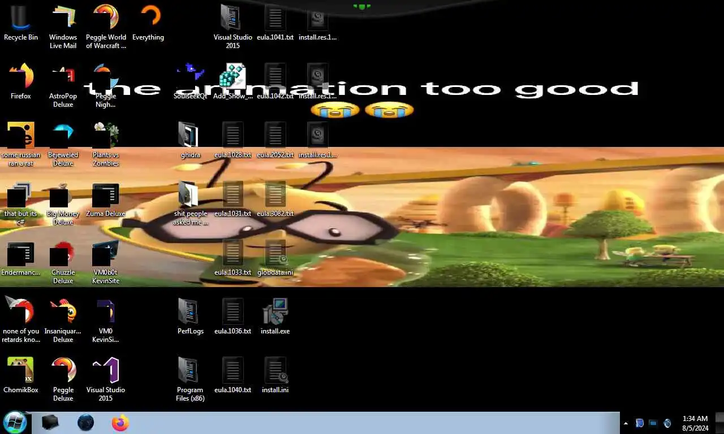
Task: Open Peggle World of Warcraft shortcut
Action: click(106, 27)
